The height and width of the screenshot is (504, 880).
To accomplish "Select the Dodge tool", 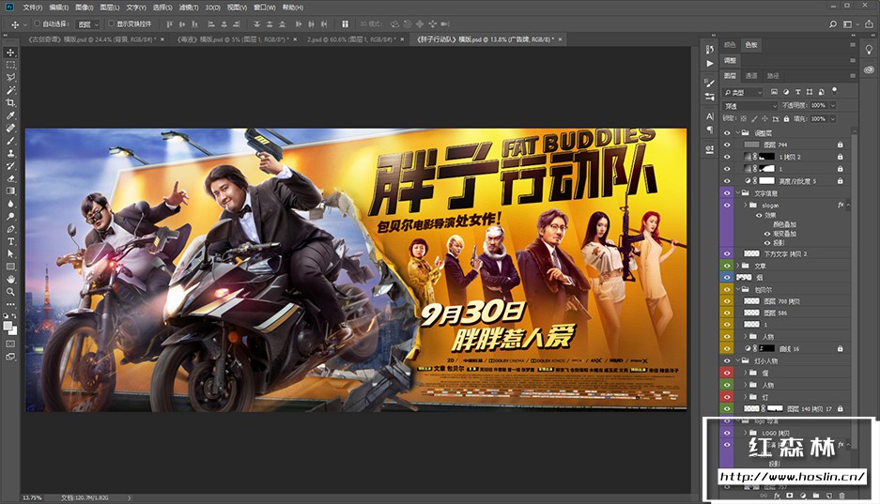I will (10, 217).
